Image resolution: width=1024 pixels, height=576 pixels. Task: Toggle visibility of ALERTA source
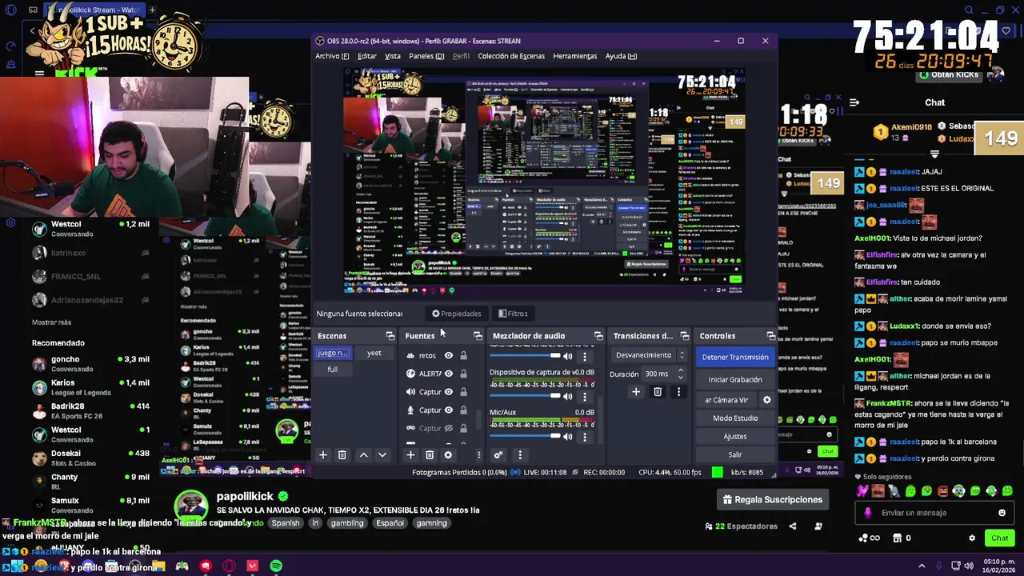point(449,374)
